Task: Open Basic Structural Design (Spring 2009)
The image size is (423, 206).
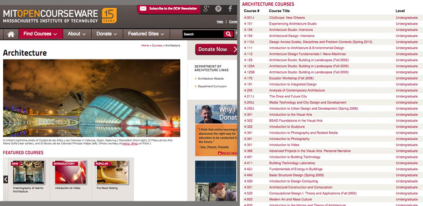Action: tap(297, 175)
